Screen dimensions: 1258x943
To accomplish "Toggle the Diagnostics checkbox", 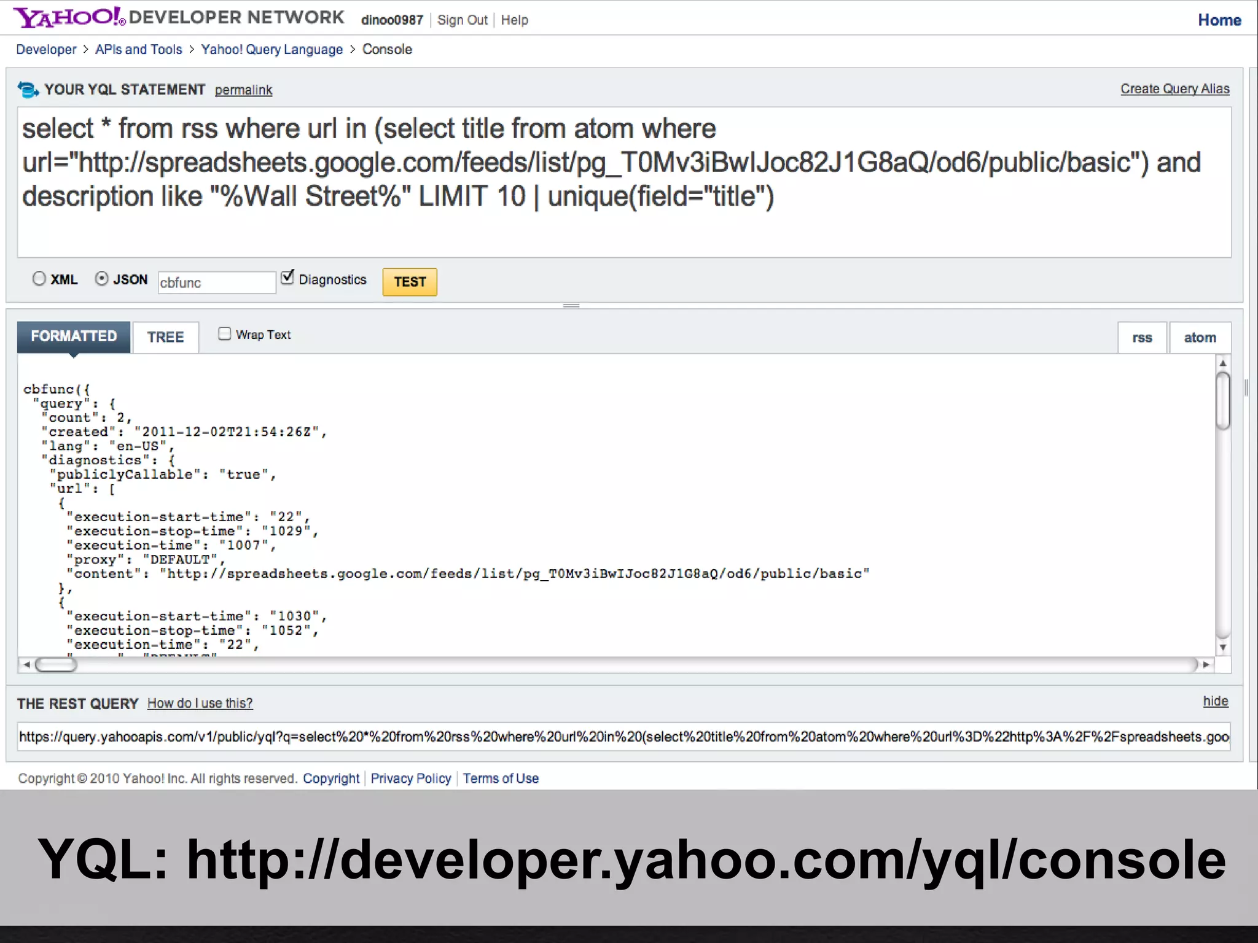I will click(287, 277).
